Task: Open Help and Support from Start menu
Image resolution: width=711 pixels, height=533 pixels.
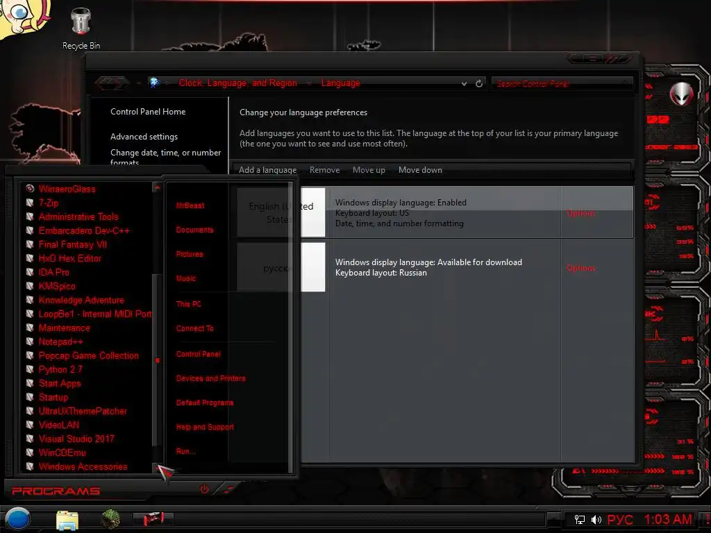Action: click(x=205, y=427)
